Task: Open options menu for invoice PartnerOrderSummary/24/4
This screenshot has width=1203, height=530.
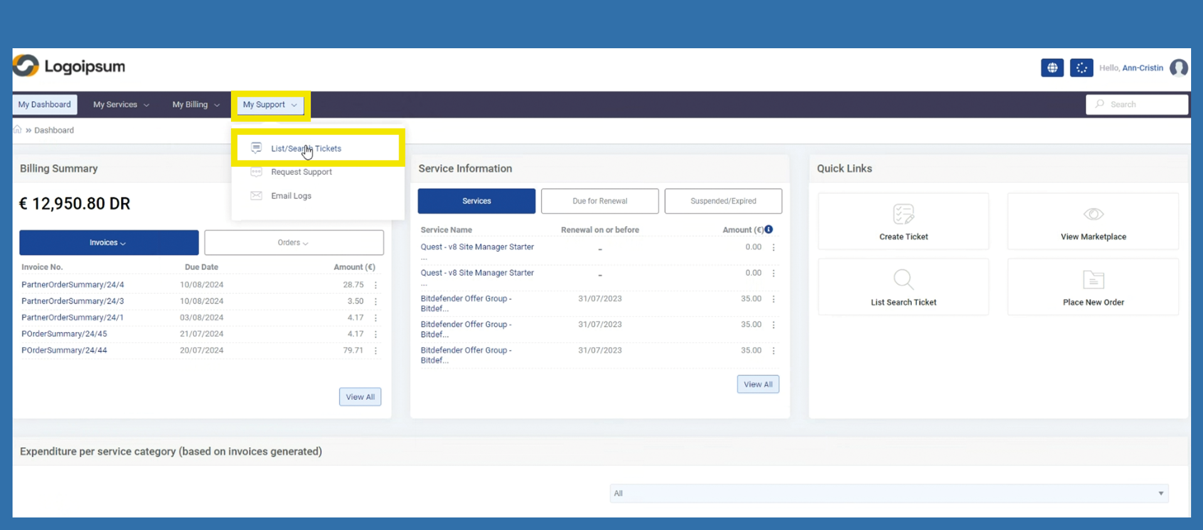Action: click(376, 285)
